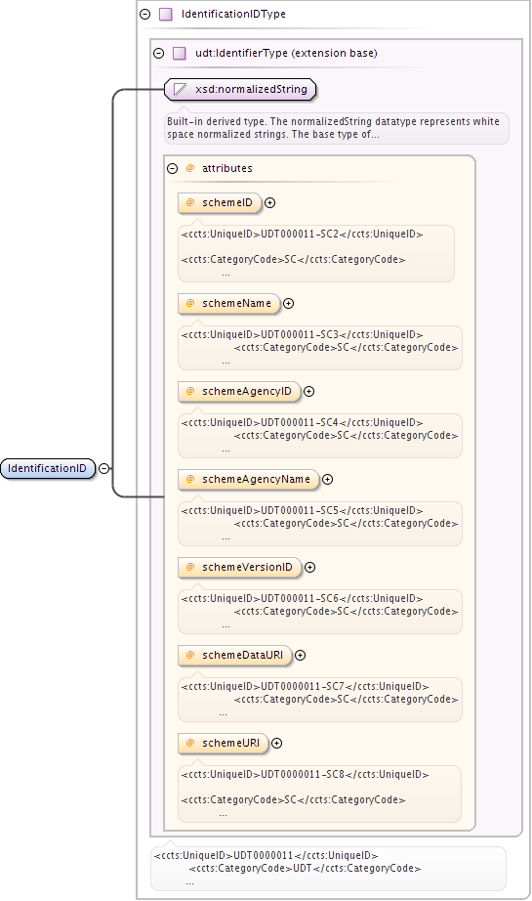Collapse the IdentificationIDType node

tap(145, 15)
